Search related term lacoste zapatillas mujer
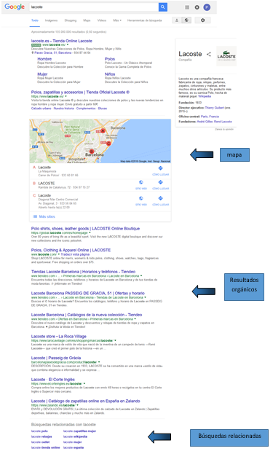This screenshot has width=273, height=451. (x=79, y=431)
